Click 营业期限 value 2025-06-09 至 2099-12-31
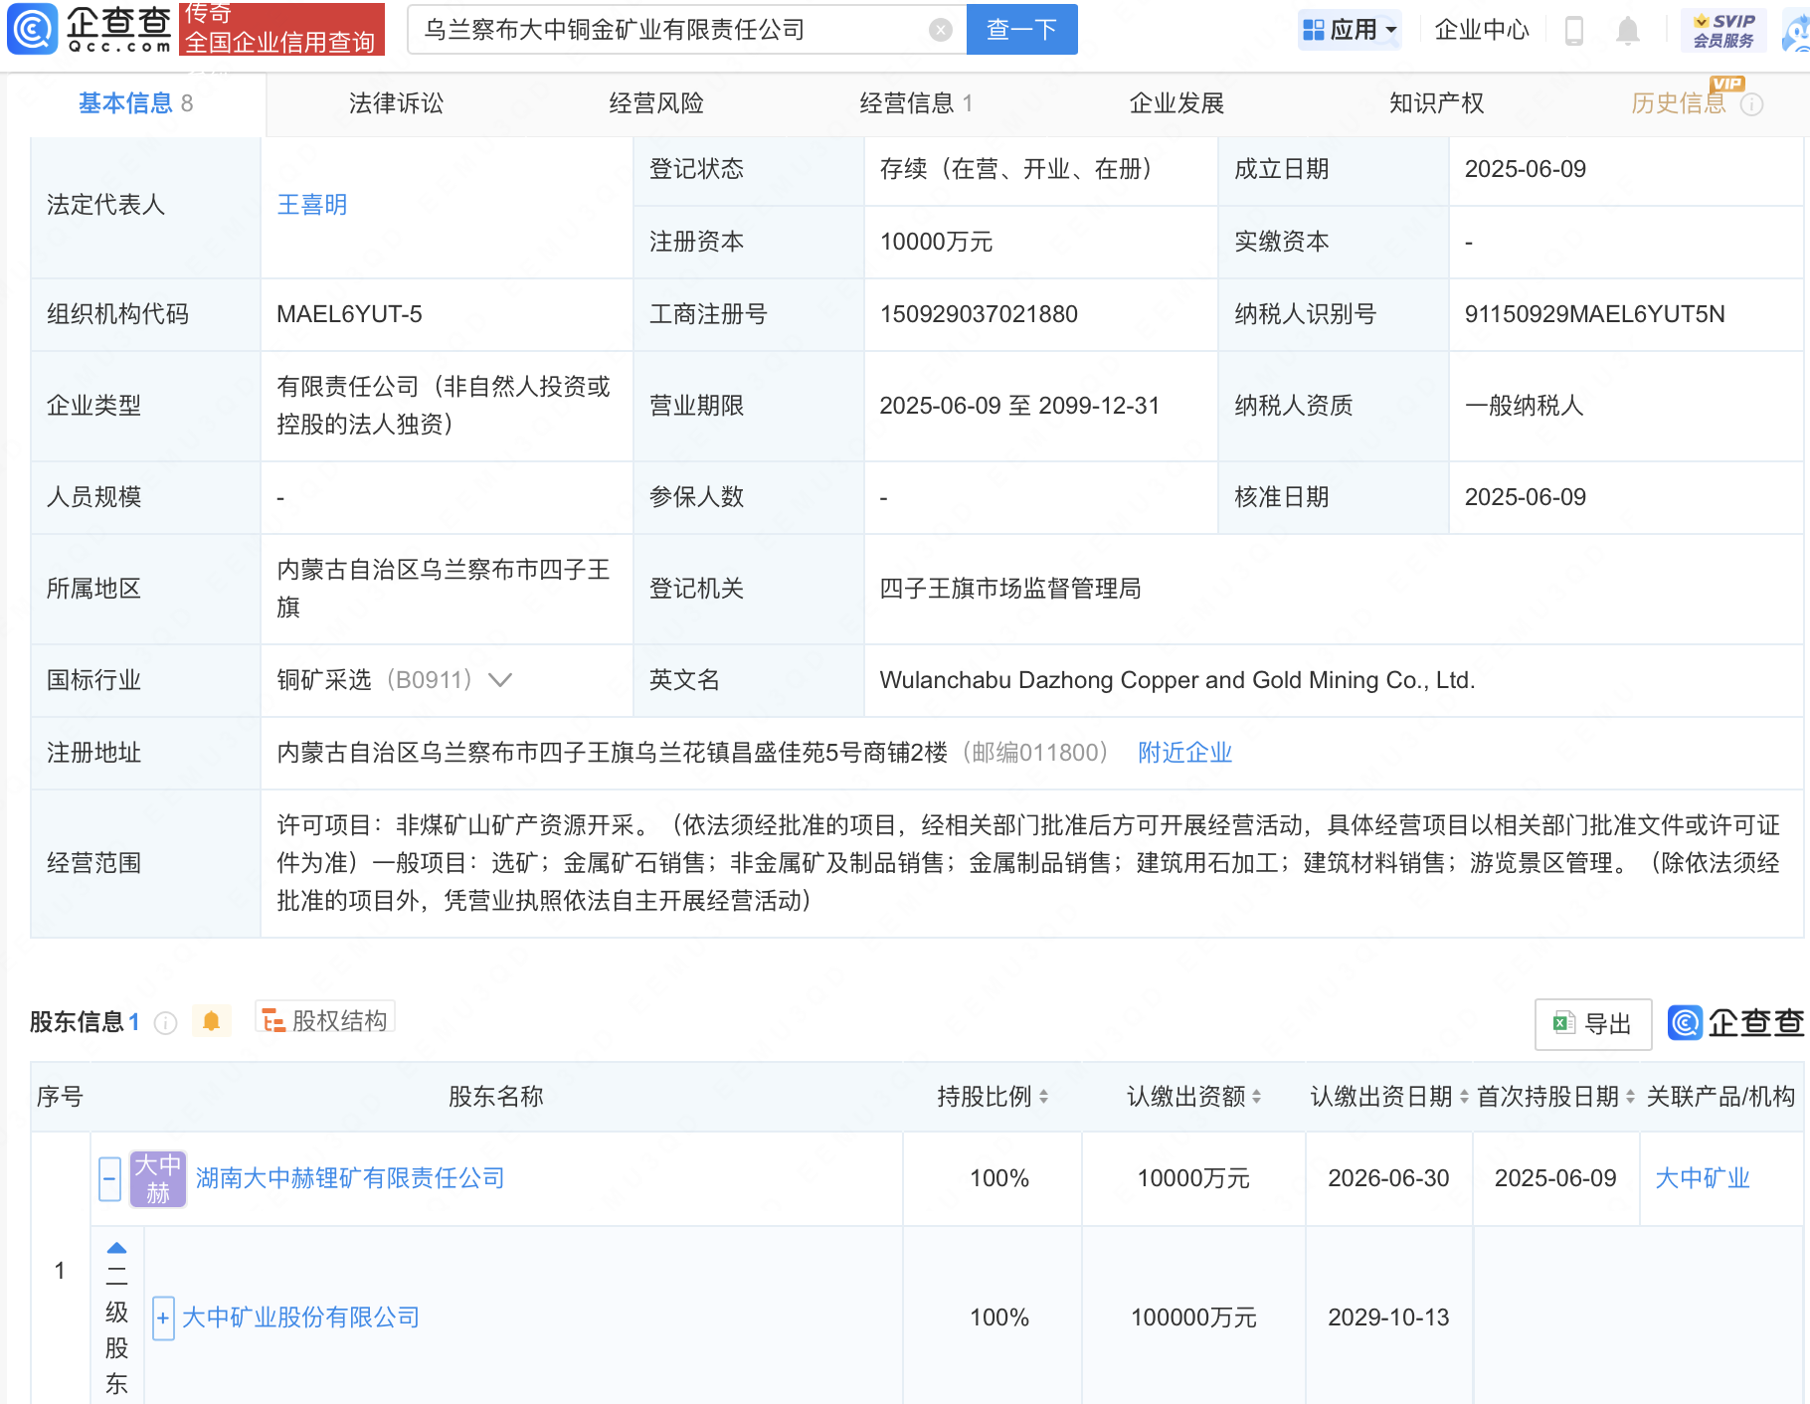Image resolution: width=1810 pixels, height=1404 pixels. (x=1019, y=406)
